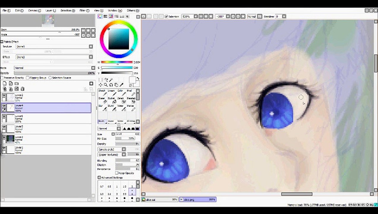Delete layer with the trash icon
This screenshot has width=378, height=214.
point(23,89)
